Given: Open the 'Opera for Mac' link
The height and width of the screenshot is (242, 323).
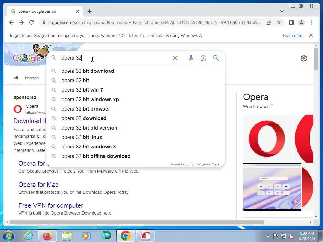Looking at the screenshot, I should pyautogui.click(x=38, y=185).
